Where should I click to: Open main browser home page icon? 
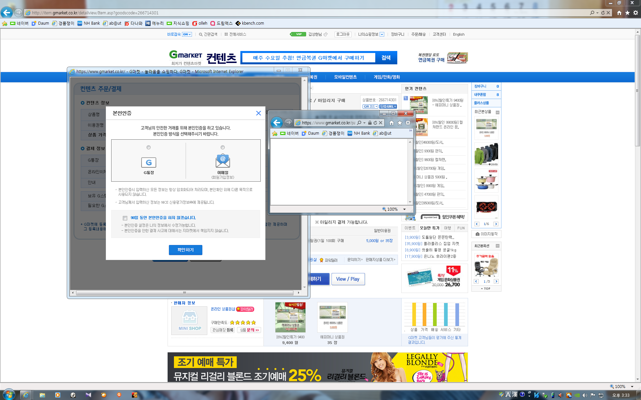(x=619, y=13)
